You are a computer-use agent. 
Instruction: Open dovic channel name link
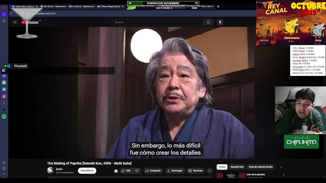coord(59,169)
